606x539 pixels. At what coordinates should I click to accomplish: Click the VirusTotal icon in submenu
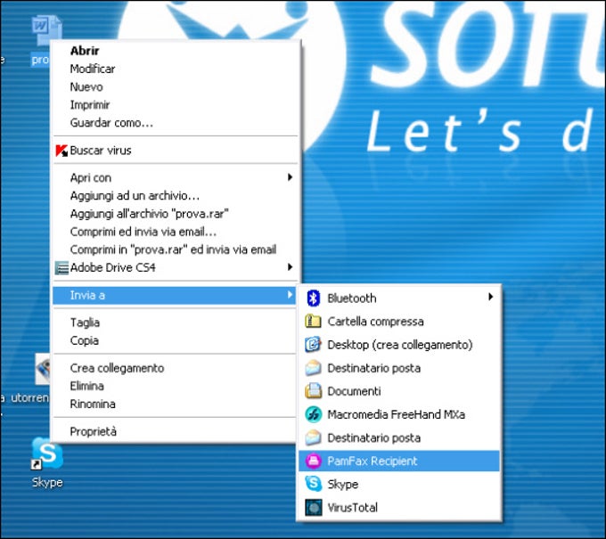click(313, 507)
